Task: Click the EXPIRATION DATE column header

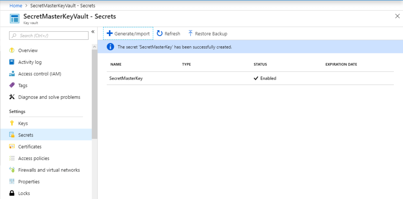Action: coord(341,64)
